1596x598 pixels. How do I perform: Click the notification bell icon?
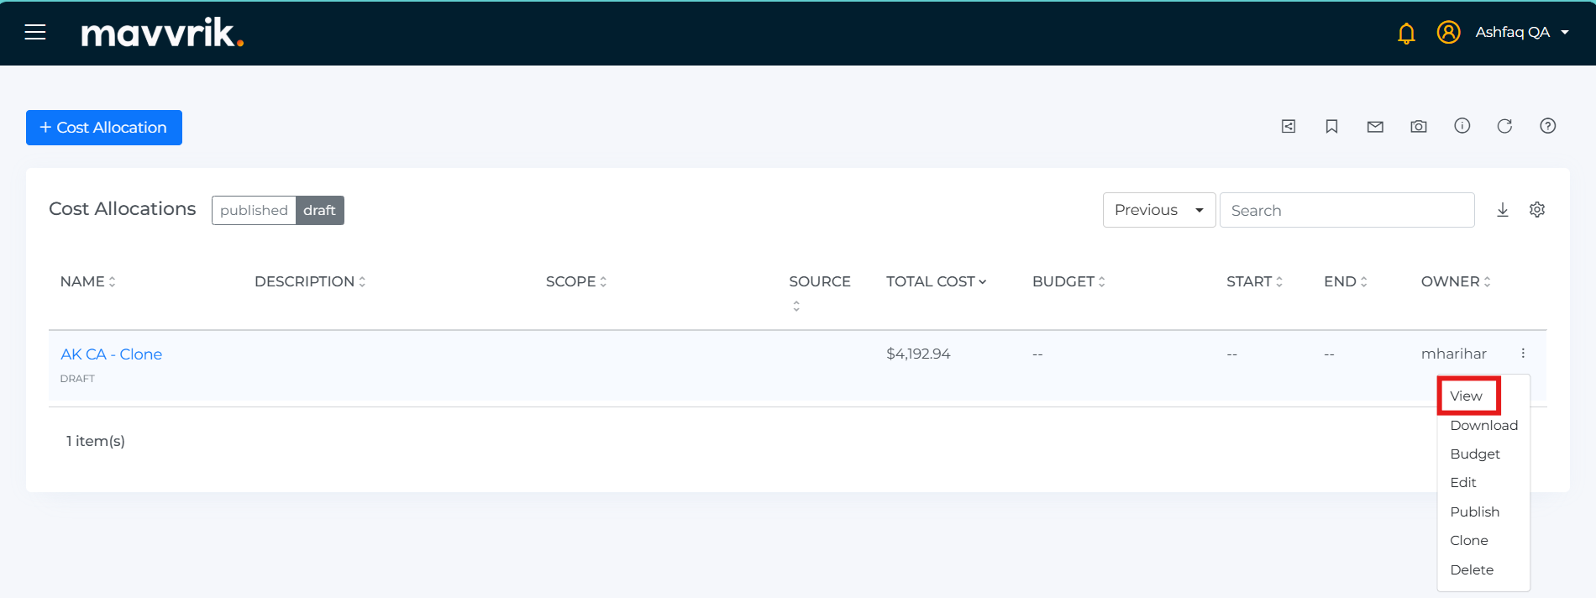pyautogui.click(x=1406, y=34)
